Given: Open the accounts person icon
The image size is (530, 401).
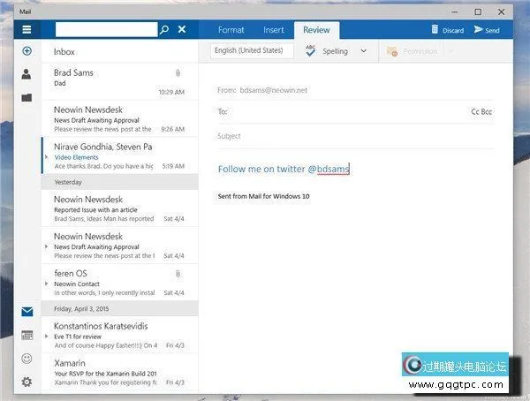Looking at the screenshot, I should pyautogui.click(x=26, y=74).
